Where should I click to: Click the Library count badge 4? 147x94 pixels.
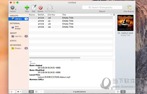coord(26,19)
